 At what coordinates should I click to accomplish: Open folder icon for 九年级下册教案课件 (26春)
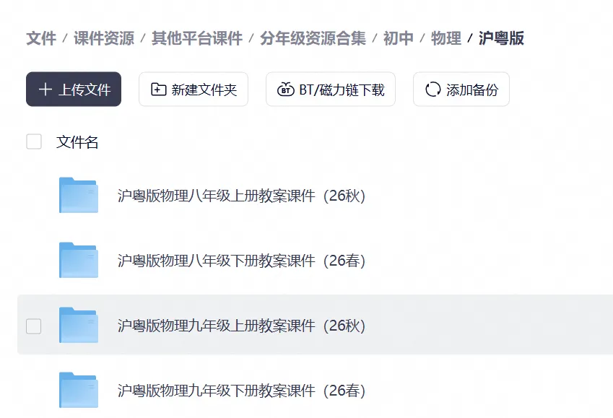coord(79,390)
